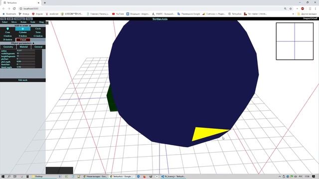Add a Cone primitive

pos(7,32)
